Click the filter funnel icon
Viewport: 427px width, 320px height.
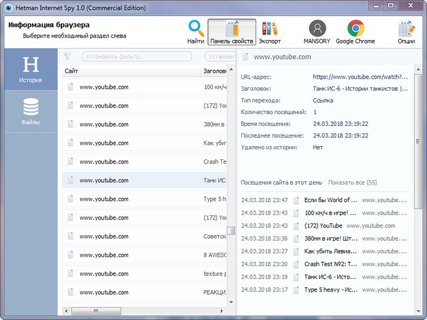pyautogui.click(x=67, y=57)
